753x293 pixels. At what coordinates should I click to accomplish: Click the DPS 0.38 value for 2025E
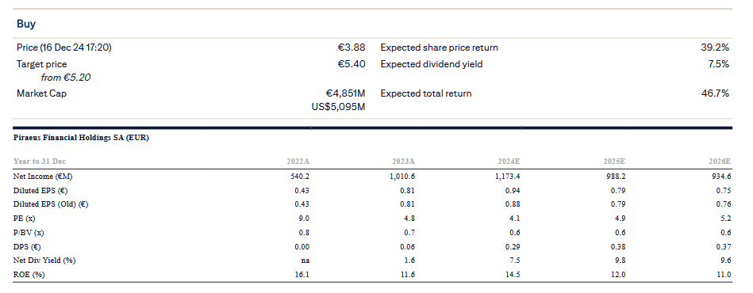[x=619, y=246]
